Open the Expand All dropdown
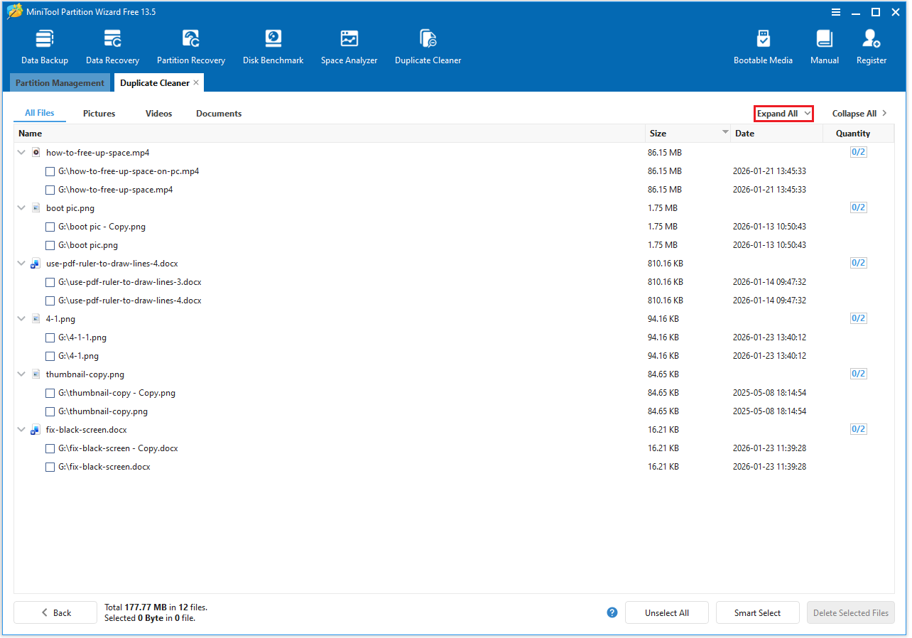This screenshot has width=912, height=638. [x=783, y=113]
